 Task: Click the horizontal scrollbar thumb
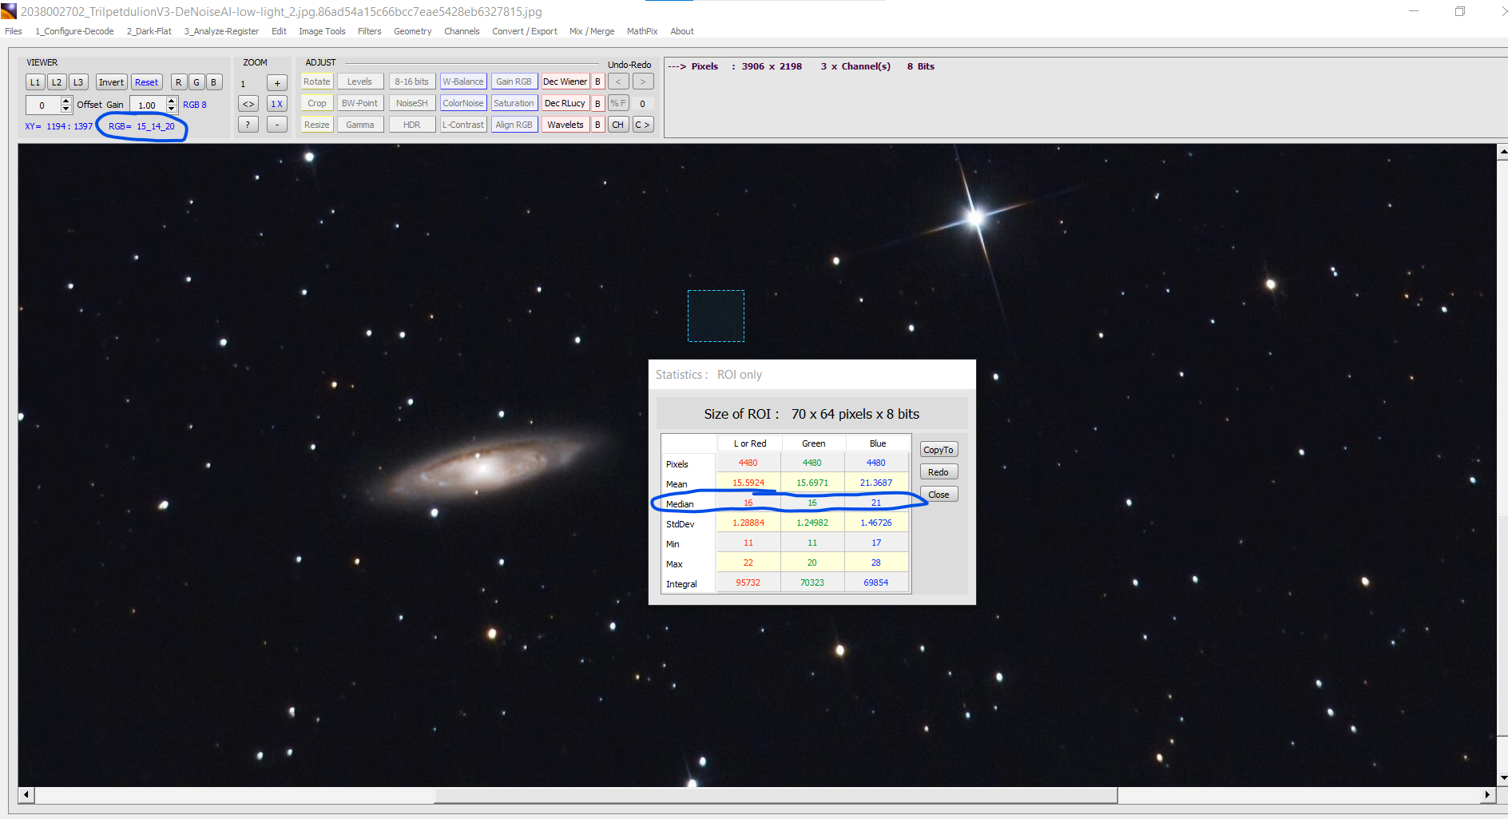pos(775,794)
